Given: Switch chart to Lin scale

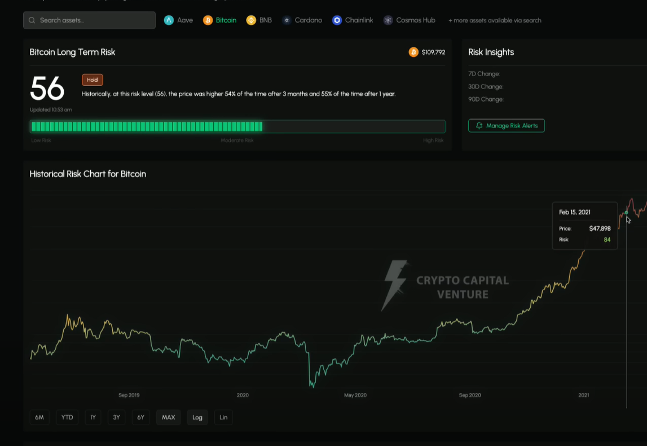Looking at the screenshot, I should (x=223, y=417).
